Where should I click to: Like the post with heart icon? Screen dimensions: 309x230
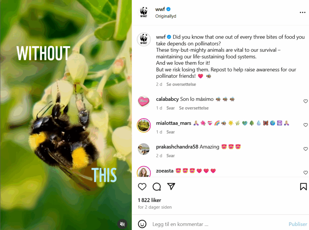tap(142, 187)
